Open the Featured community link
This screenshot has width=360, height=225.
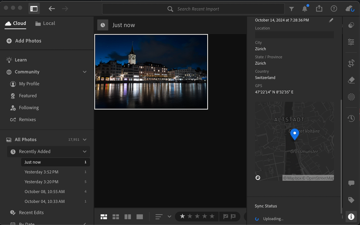click(x=28, y=96)
